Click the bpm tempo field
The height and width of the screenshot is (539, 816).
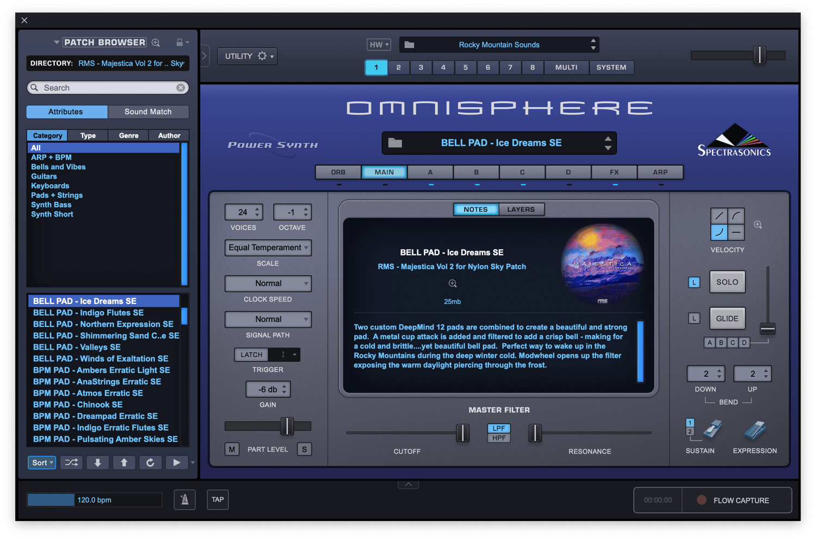95,500
